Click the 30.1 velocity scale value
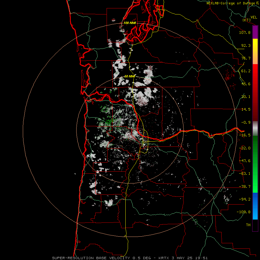Screen dimensions: 260x260 246,97
